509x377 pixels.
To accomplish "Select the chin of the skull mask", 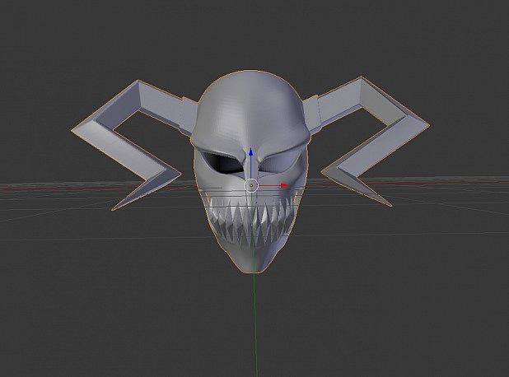I will pos(253,263).
